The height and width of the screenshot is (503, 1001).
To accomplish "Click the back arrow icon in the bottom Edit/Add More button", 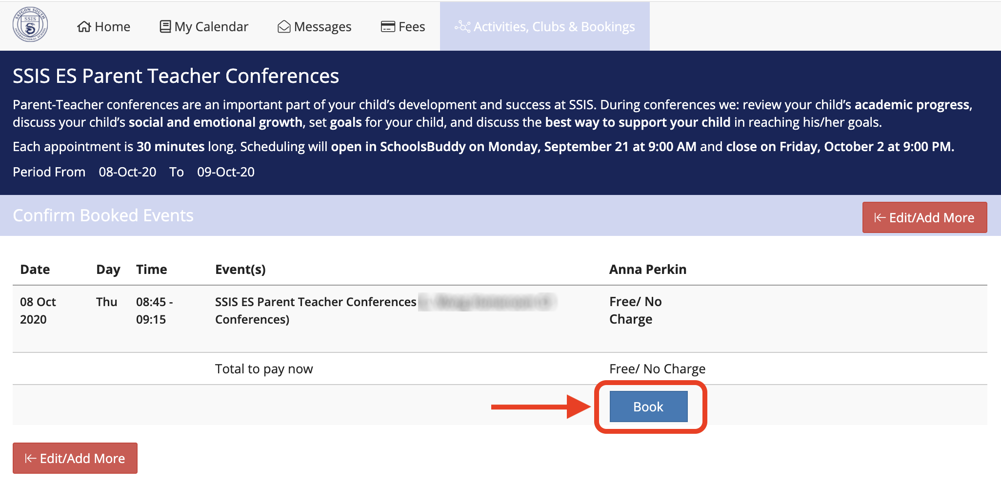I will point(30,459).
